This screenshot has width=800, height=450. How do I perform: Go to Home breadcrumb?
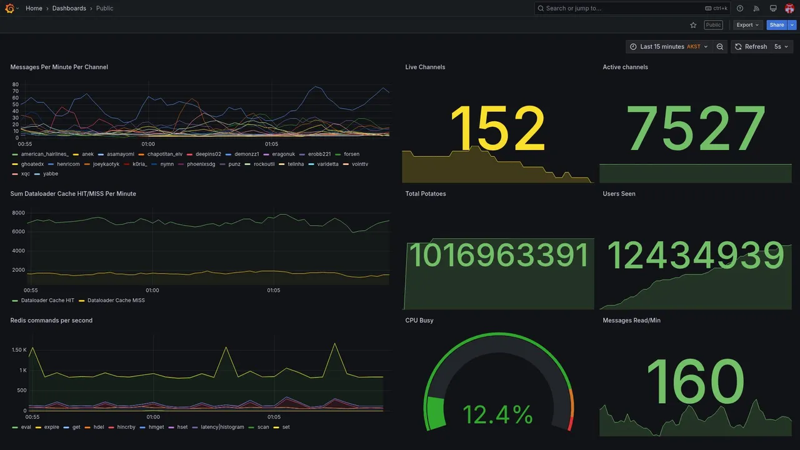(x=34, y=8)
